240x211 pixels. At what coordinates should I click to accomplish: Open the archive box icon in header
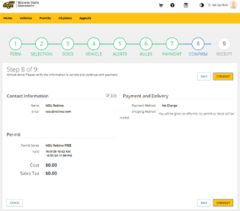coord(186,6)
